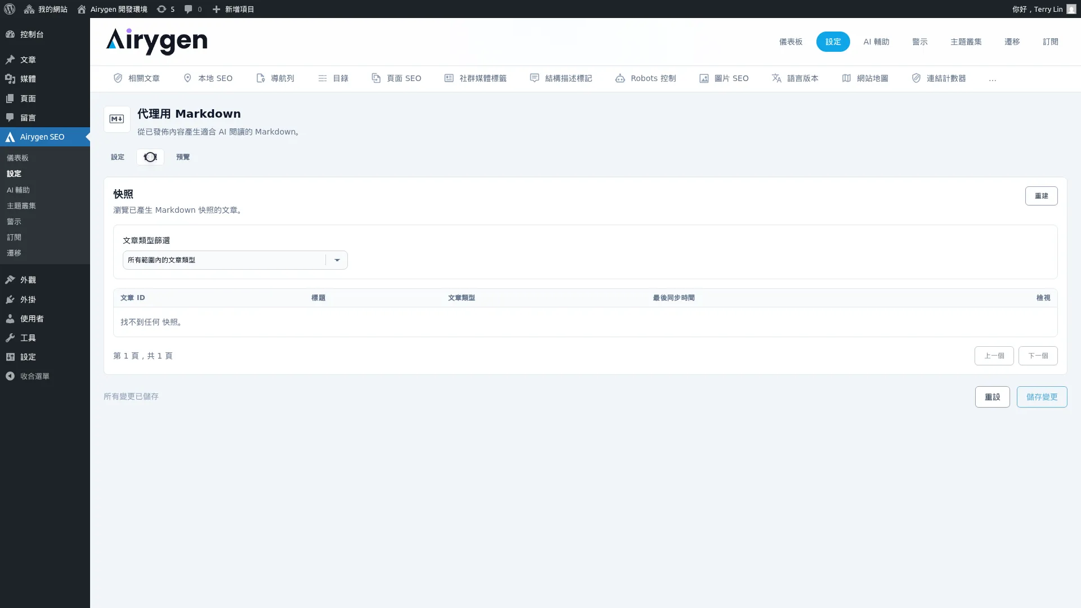Open the updates icon showing 5
This screenshot has height=608, width=1081.
(166, 9)
